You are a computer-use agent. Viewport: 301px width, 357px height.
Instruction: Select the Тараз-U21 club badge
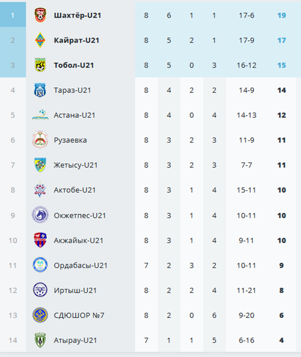(x=40, y=90)
